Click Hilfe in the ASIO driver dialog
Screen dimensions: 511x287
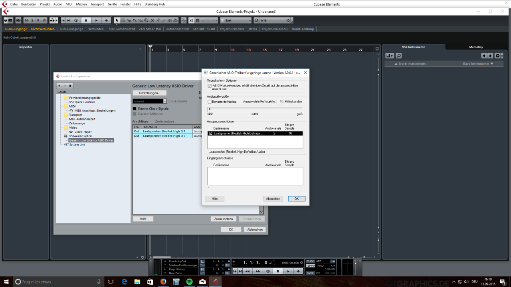[x=214, y=199]
